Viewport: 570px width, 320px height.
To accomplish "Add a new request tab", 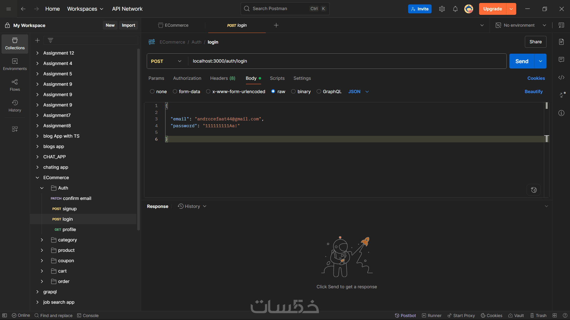I will click(276, 25).
